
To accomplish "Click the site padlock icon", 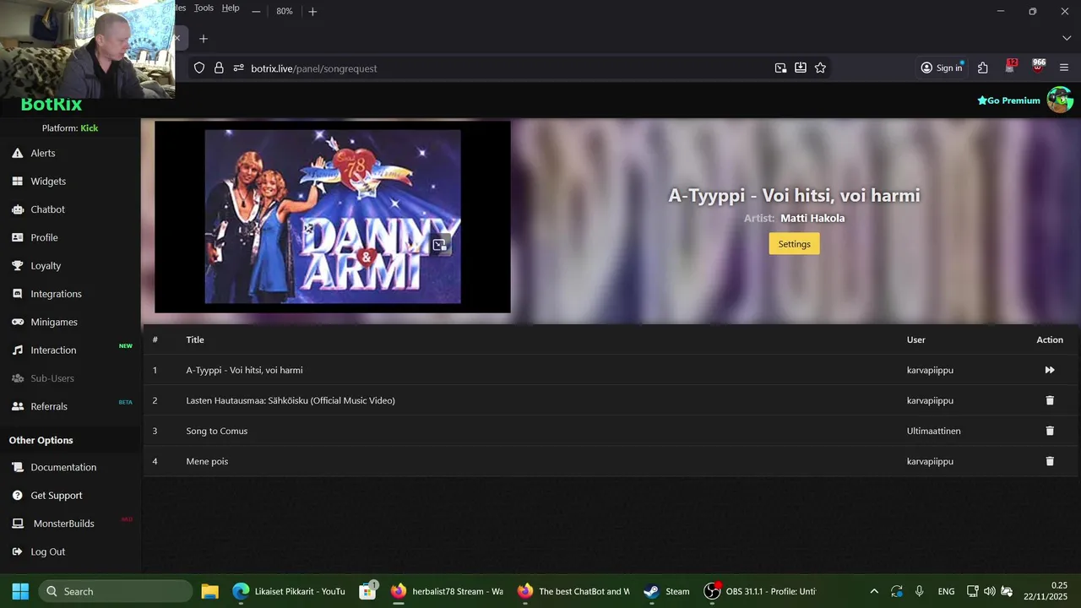I will pos(219,68).
